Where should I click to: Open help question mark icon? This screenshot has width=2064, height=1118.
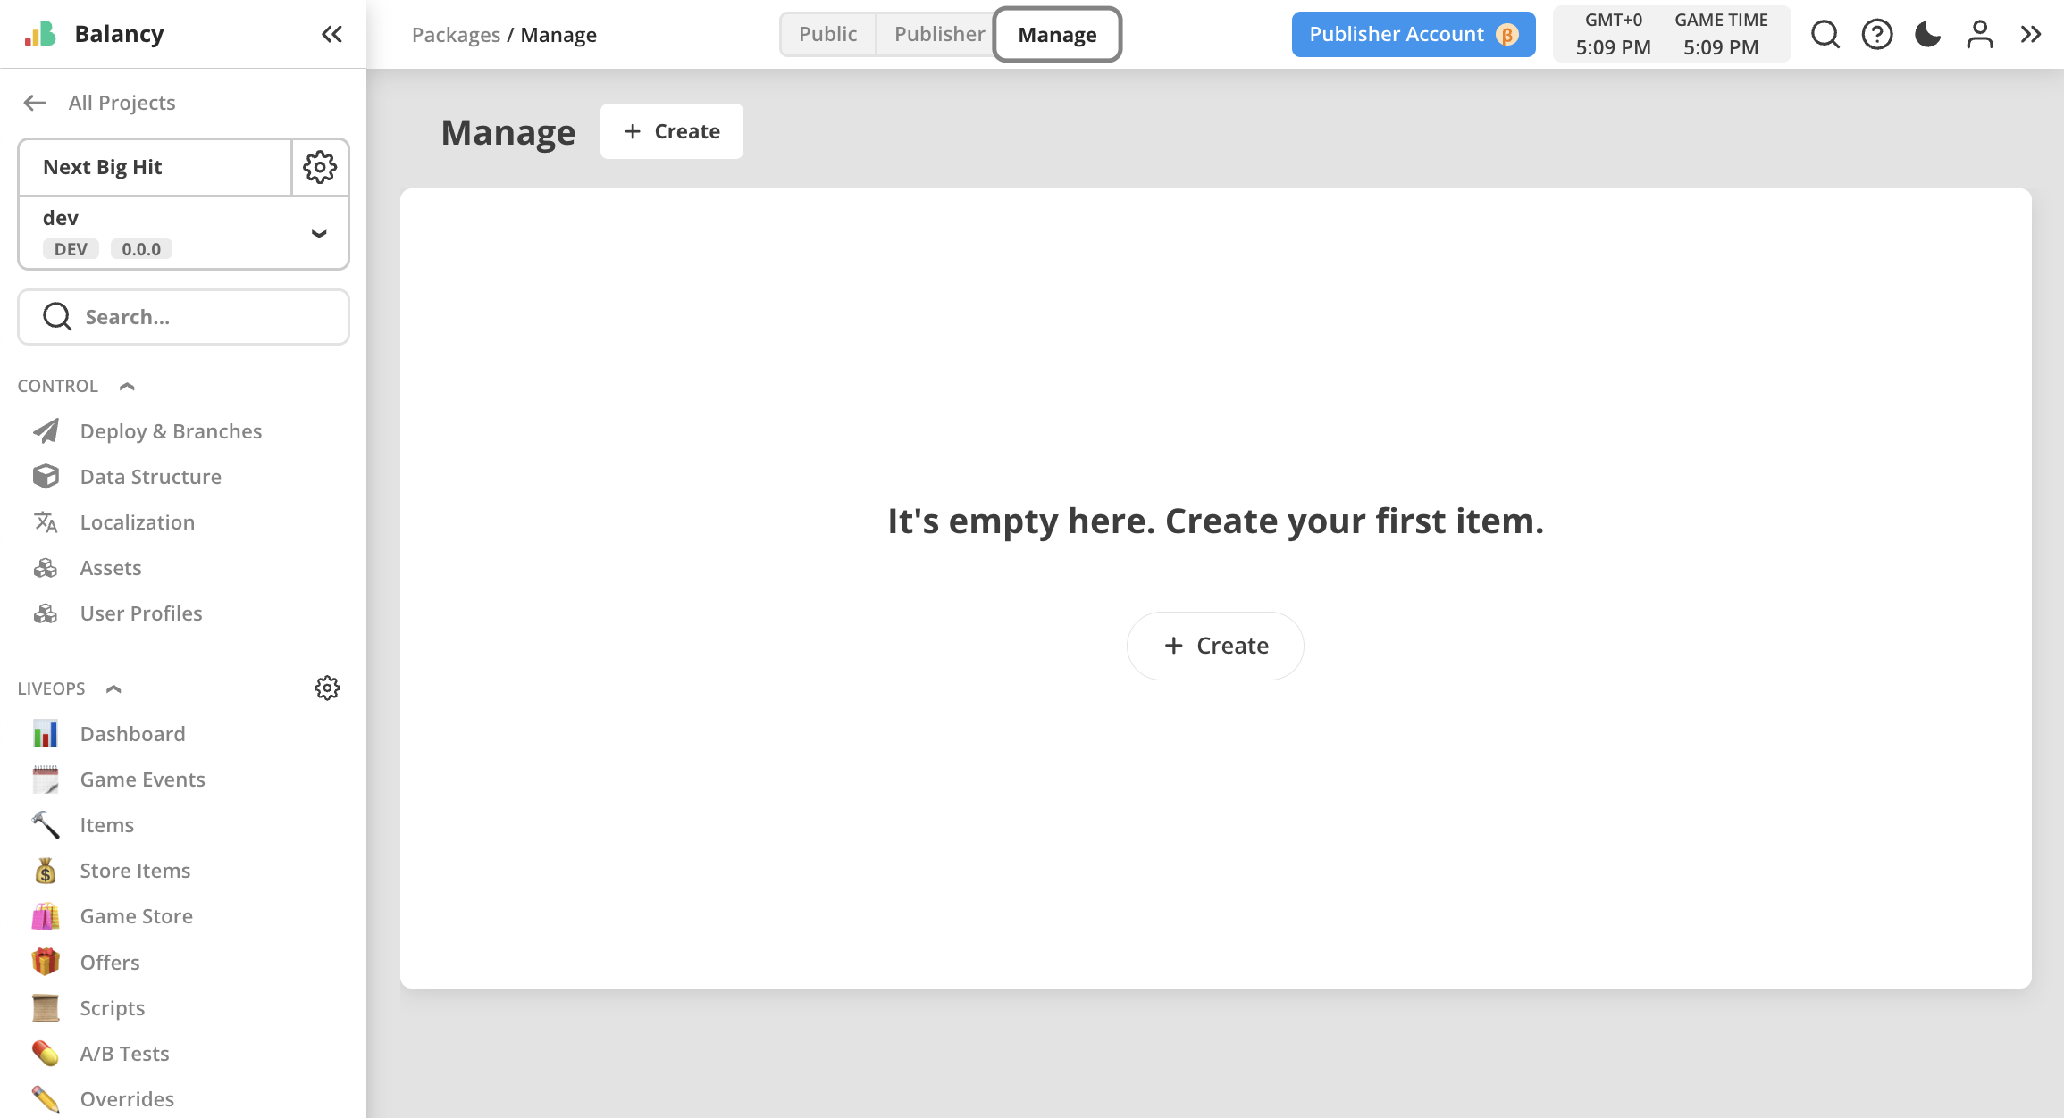pyautogui.click(x=1876, y=35)
